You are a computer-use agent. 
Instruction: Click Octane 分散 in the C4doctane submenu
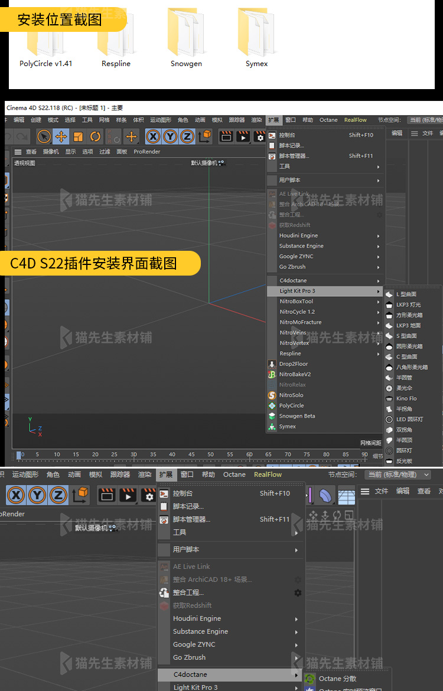(x=337, y=679)
